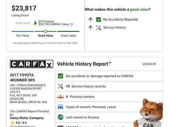Click the up arrow next to Service History
170x127 pixels.
[90, 27]
